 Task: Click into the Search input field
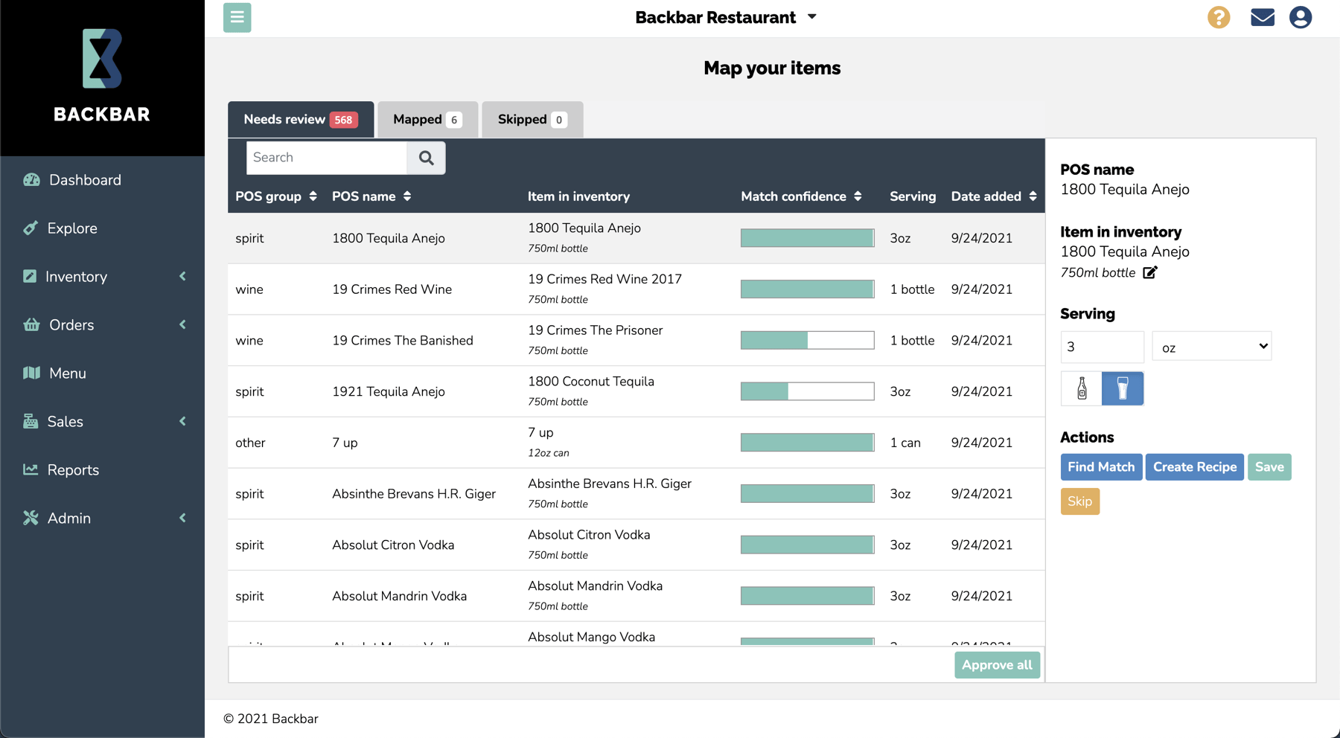(x=327, y=158)
